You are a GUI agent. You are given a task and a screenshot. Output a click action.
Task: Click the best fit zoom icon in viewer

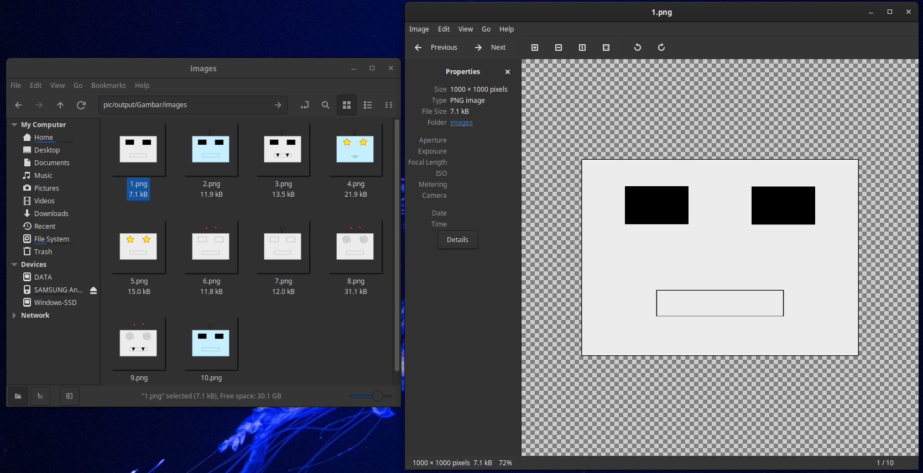606,48
